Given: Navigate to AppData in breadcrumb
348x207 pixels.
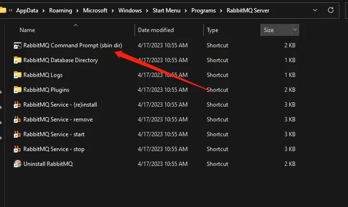Looking at the screenshot, I should (x=27, y=11).
